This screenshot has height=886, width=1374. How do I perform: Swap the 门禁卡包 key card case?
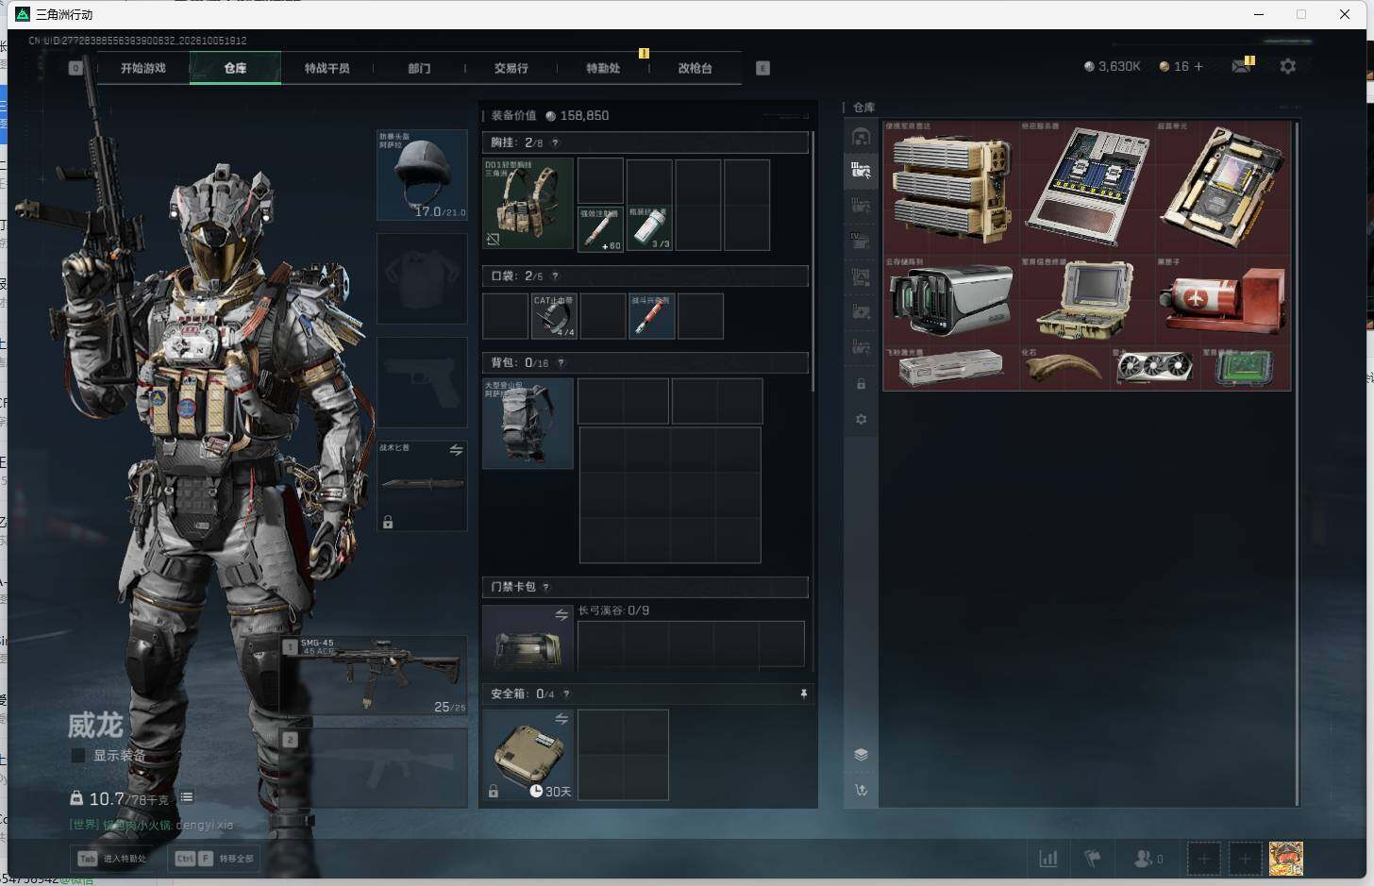561,615
